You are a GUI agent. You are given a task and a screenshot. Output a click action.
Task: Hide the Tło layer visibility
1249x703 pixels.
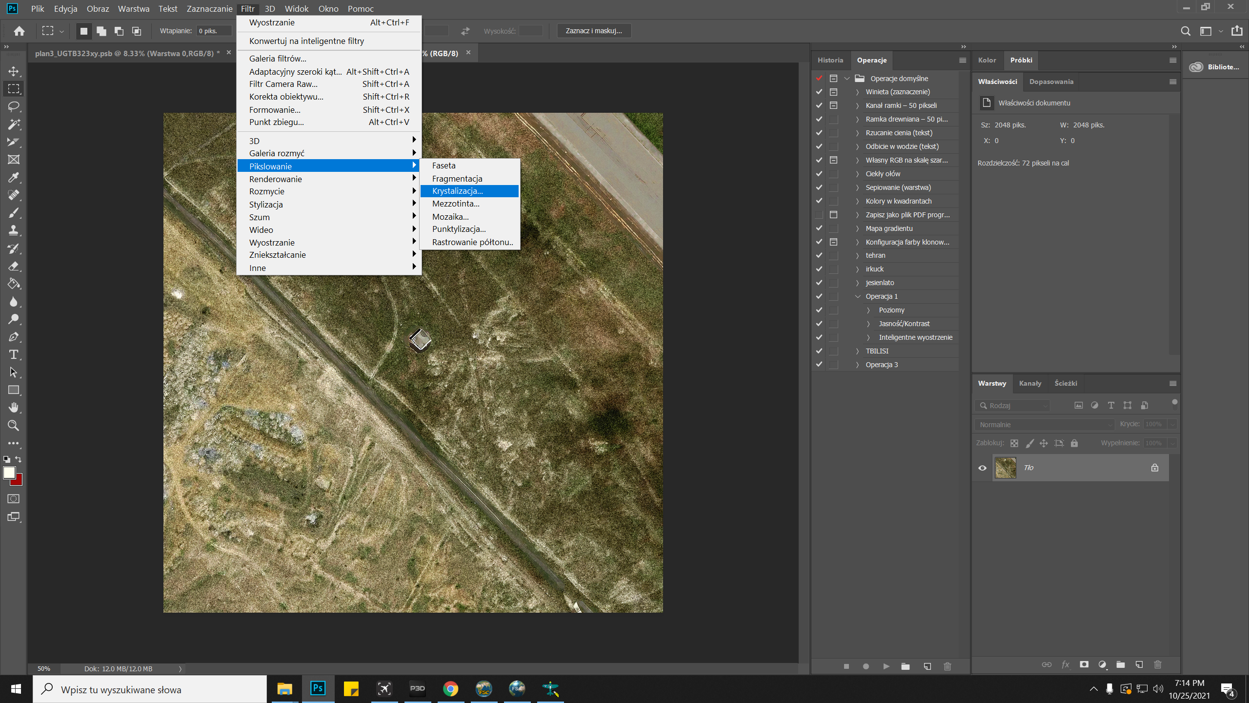(x=982, y=468)
